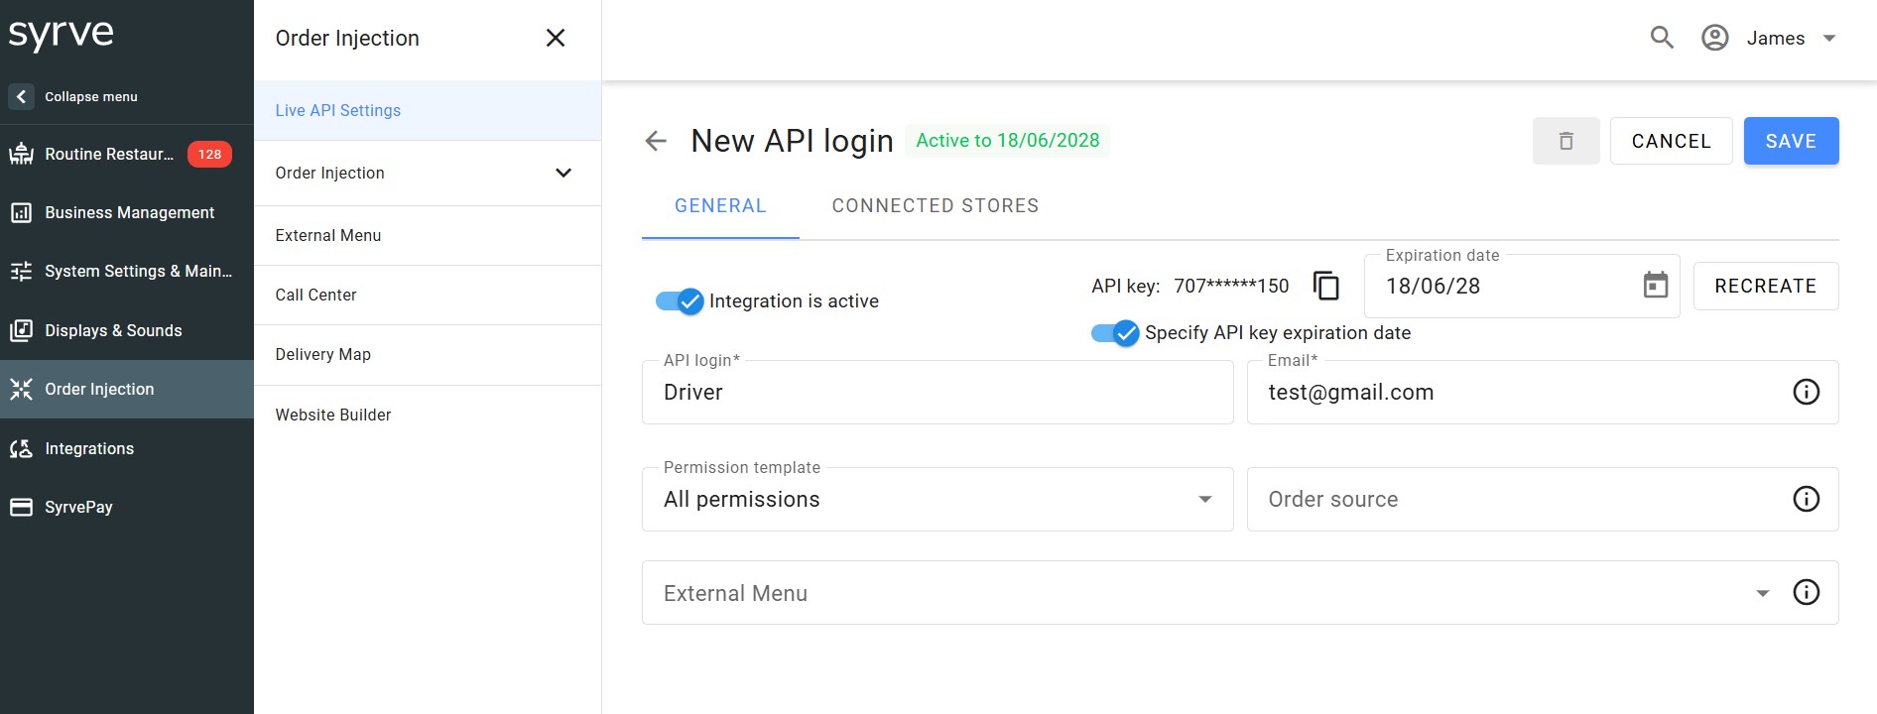Expand the Order Injection submenu chevron

563,173
